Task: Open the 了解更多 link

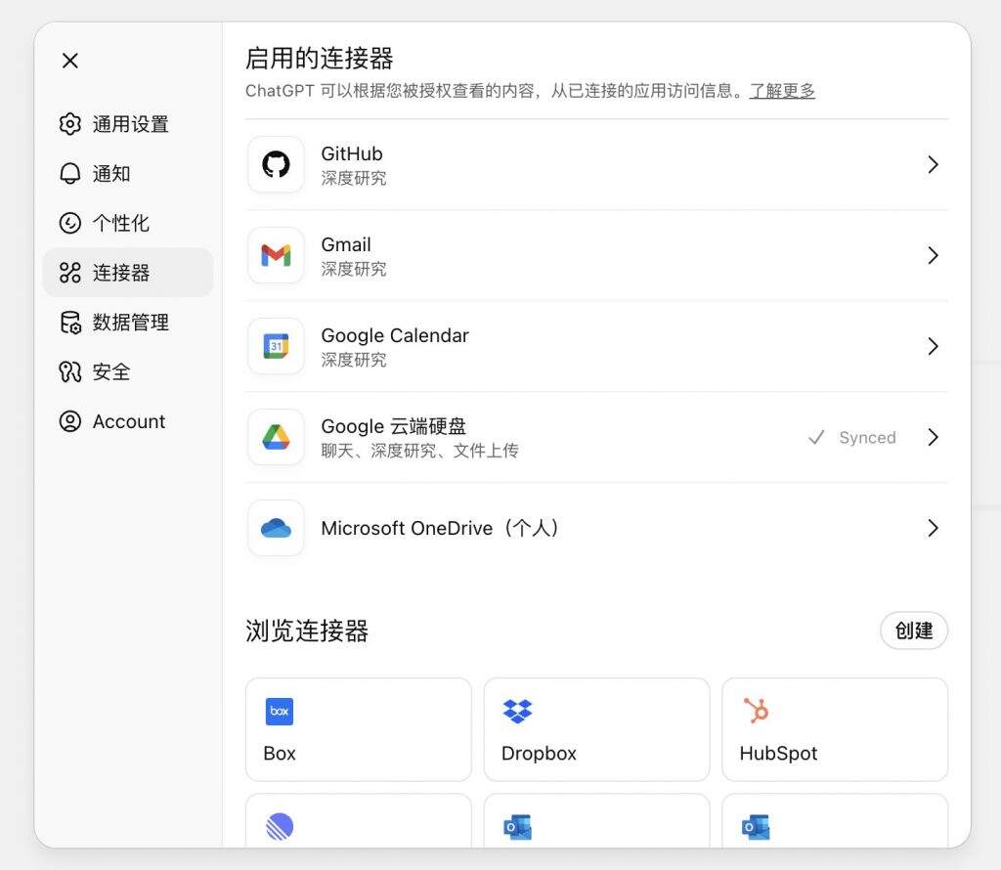Action: point(781,91)
